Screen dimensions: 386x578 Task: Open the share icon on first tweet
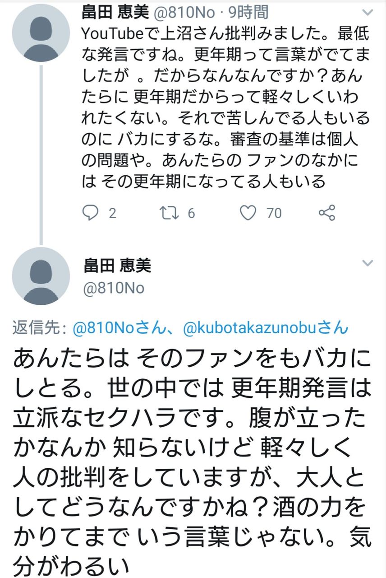tap(326, 212)
